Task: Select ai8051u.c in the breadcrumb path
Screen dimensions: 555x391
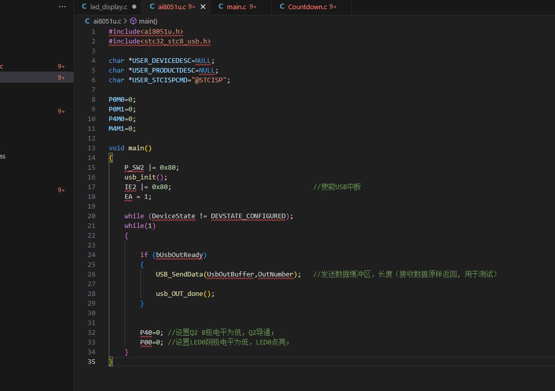Action: point(107,21)
